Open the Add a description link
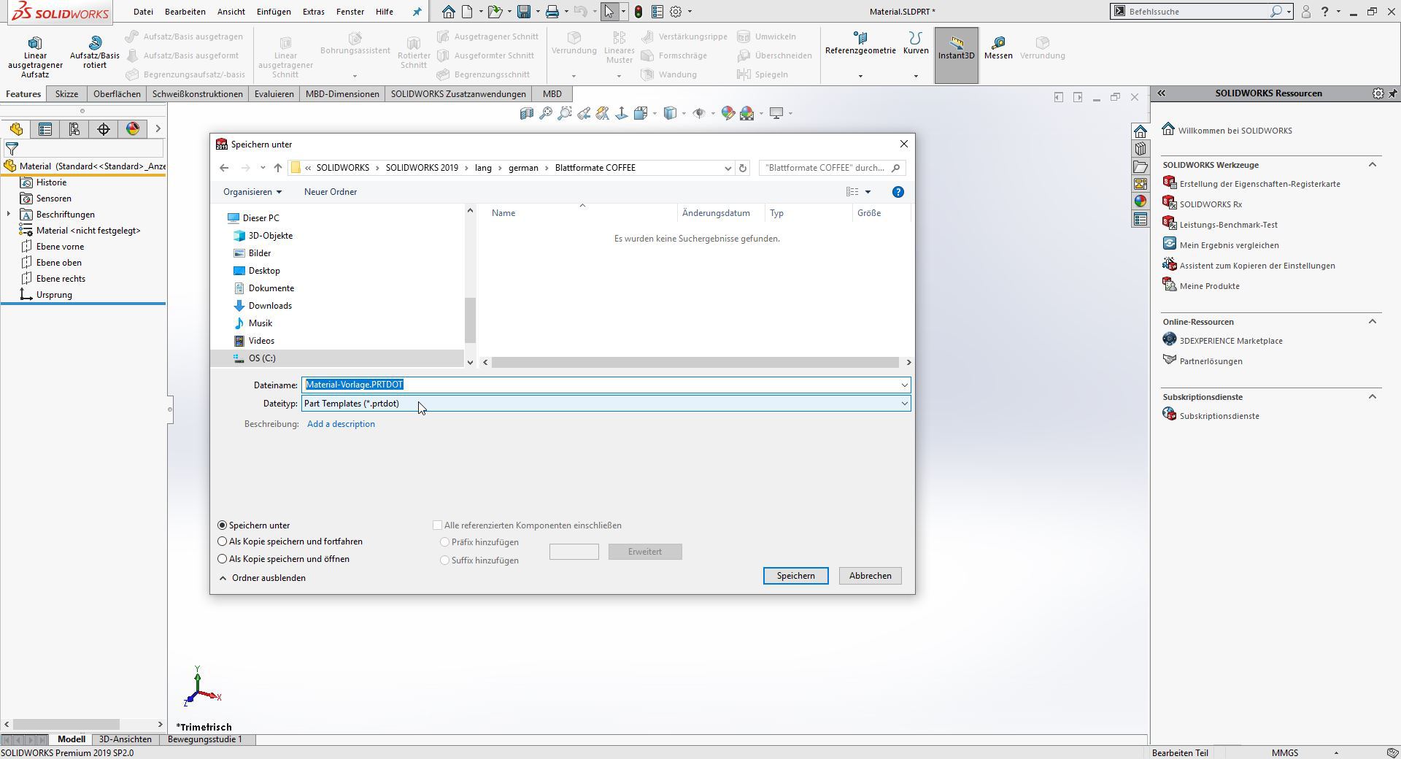This screenshot has height=759, width=1401. click(x=341, y=423)
